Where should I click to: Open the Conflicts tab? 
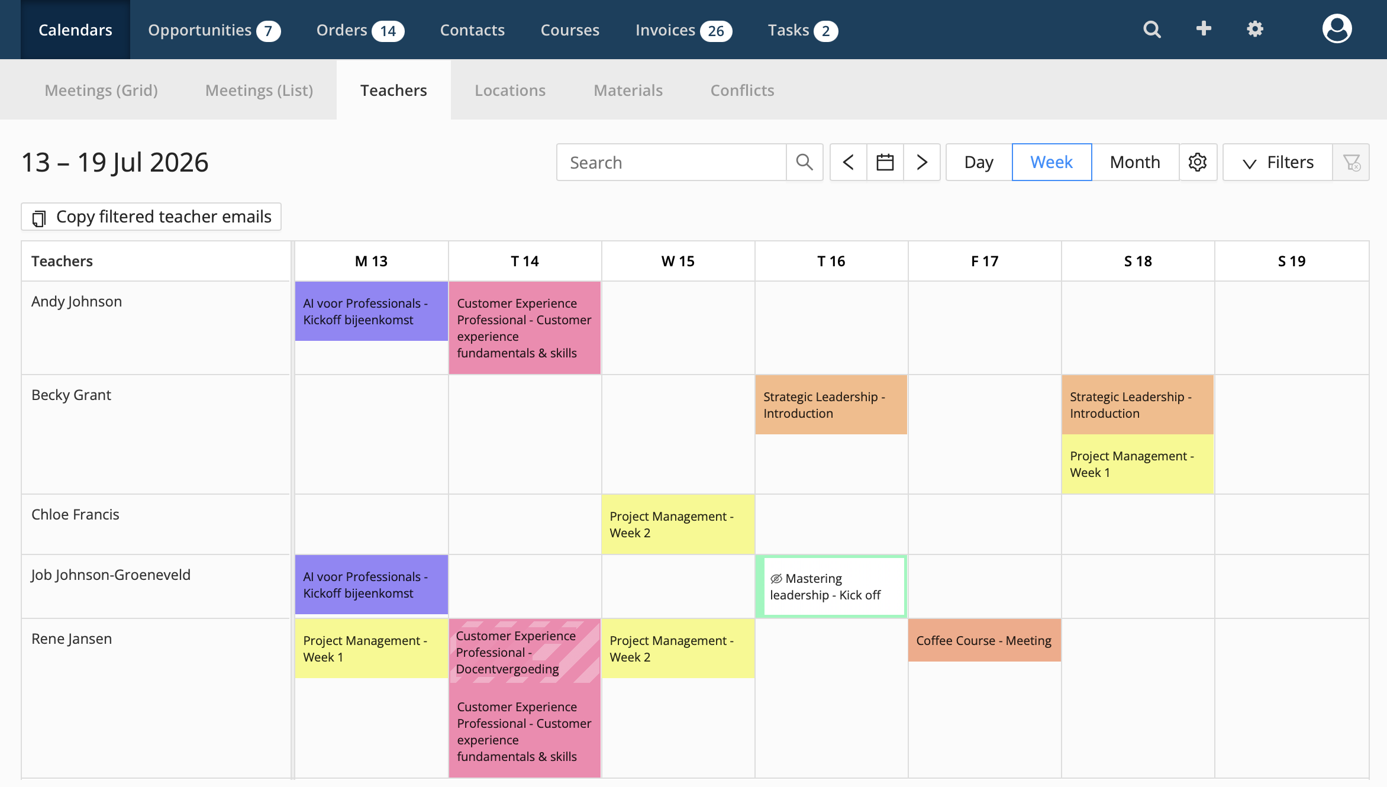coord(742,90)
